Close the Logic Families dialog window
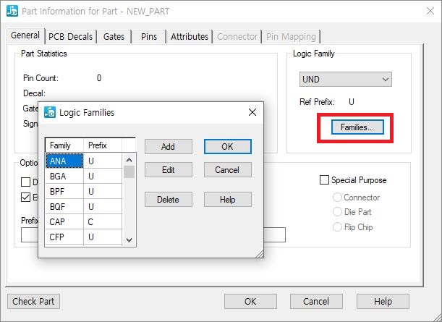The height and width of the screenshot is (322, 442). click(252, 112)
